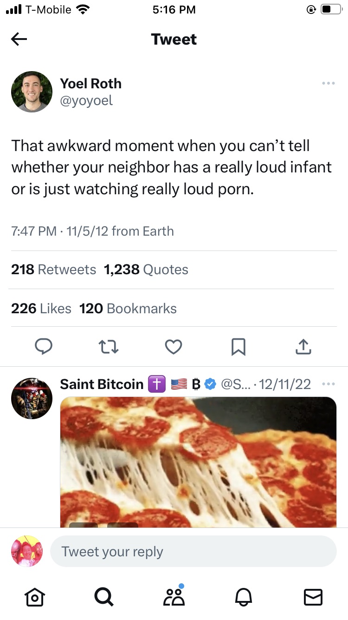Open the Search tab
The width and height of the screenshot is (348, 620).
103,597
